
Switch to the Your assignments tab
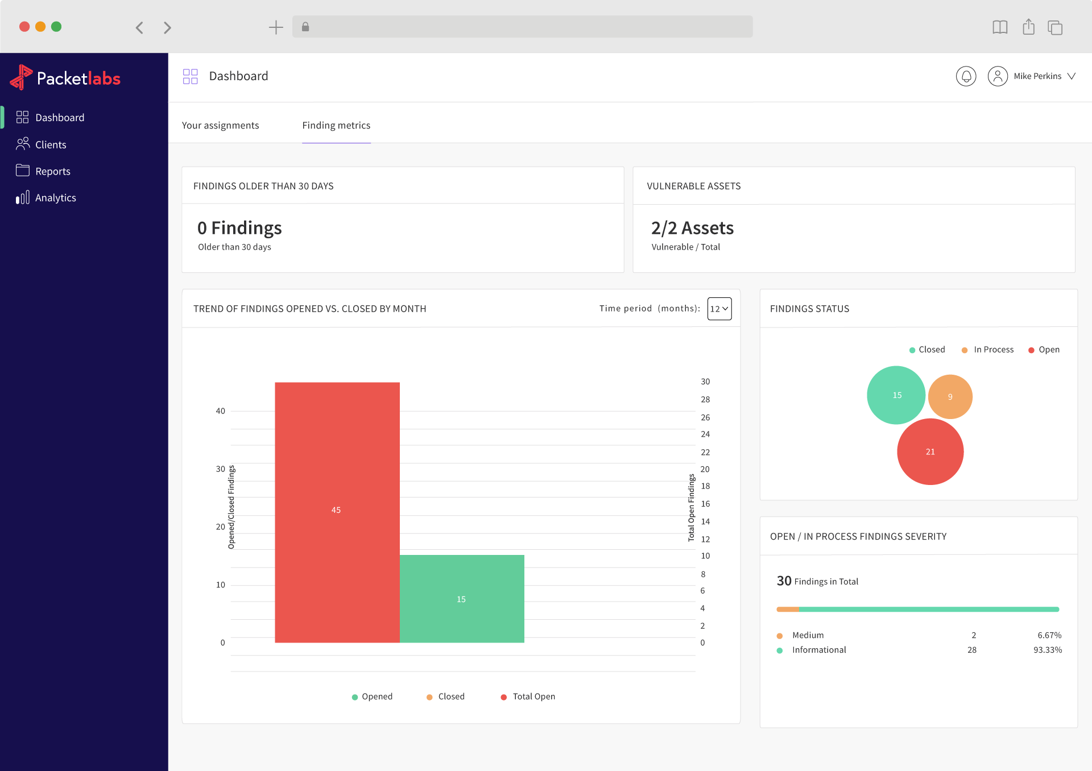(220, 125)
